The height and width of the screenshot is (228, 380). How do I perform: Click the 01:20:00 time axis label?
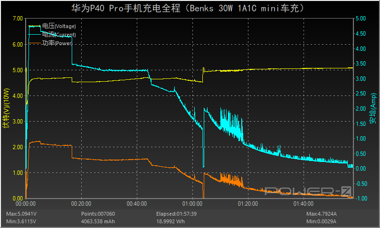click(x=248, y=204)
